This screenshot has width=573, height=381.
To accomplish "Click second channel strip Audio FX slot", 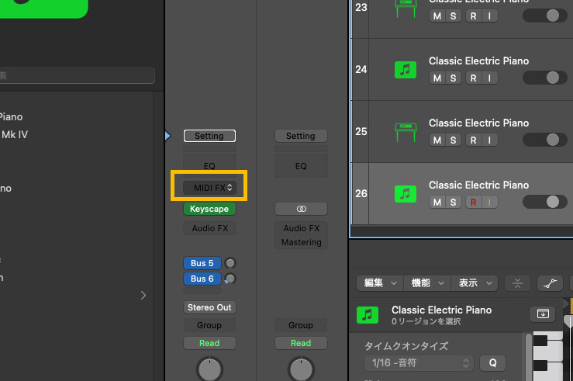I will pos(301,228).
